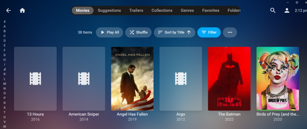Jump to letter B in alphabet picker
This screenshot has height=129, width=307.
coord(5,31)
